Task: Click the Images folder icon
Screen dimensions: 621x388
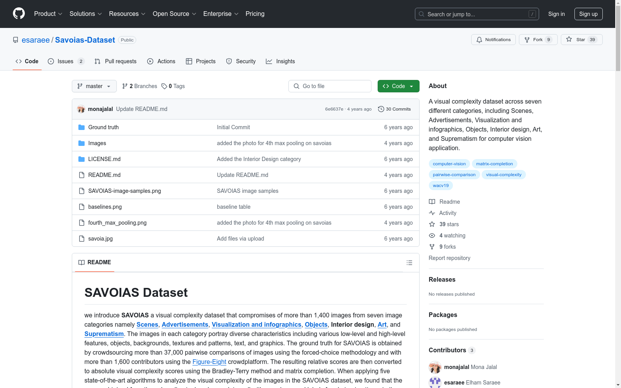Action: [82, 143]
